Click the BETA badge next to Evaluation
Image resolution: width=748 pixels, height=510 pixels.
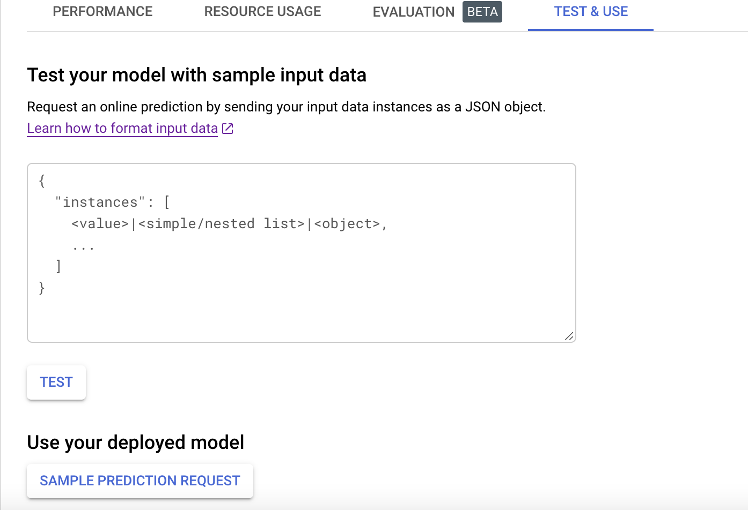(x=482, y=12)
